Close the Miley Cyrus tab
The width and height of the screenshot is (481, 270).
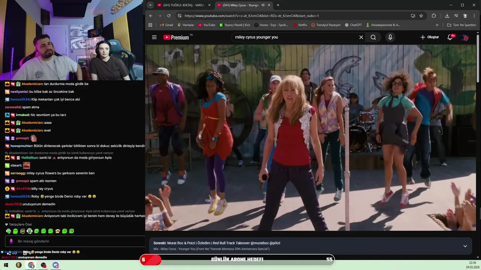pos(269,5)
